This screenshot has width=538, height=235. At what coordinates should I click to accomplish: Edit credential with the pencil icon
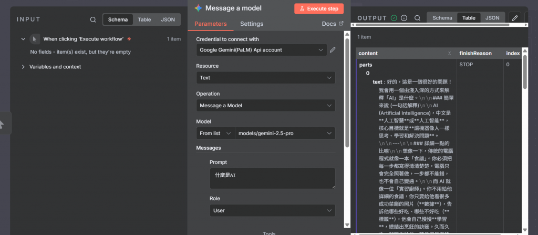[333, 50]
